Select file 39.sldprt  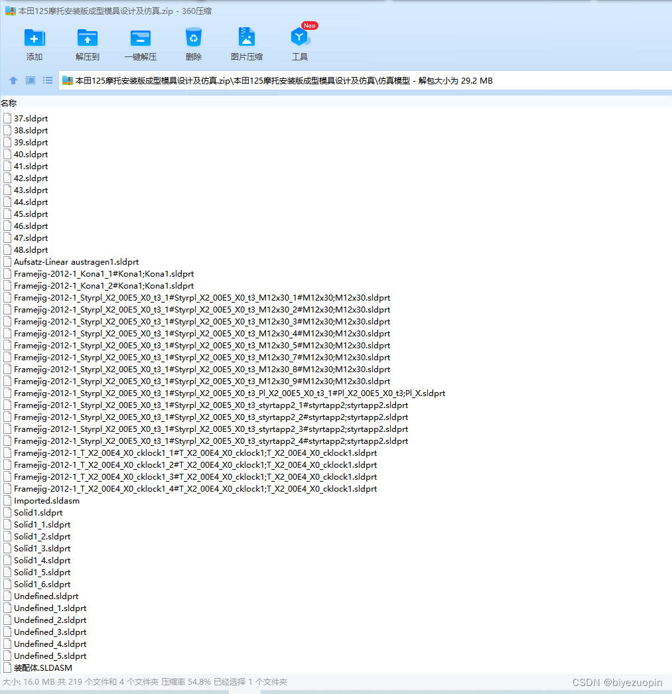coord(31,143)
